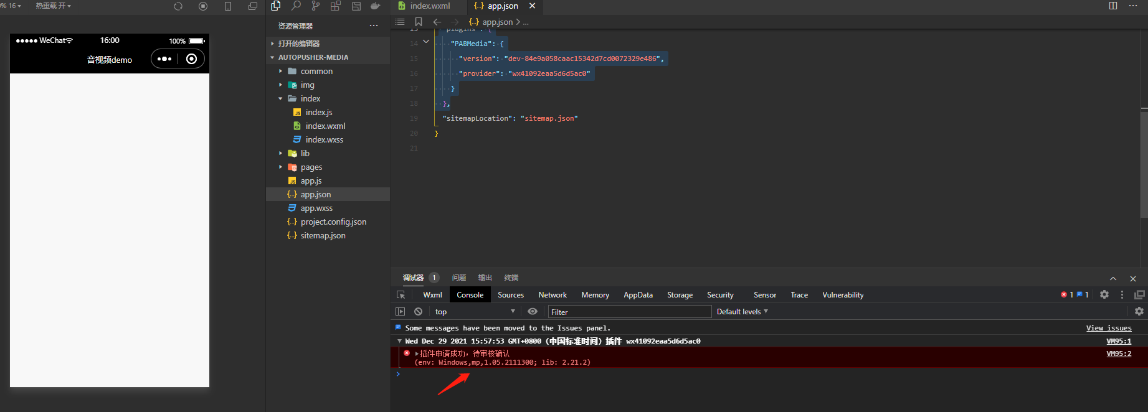
Task: Open the devtools vertical dots menu
Action: click(x=1122, y=295)
